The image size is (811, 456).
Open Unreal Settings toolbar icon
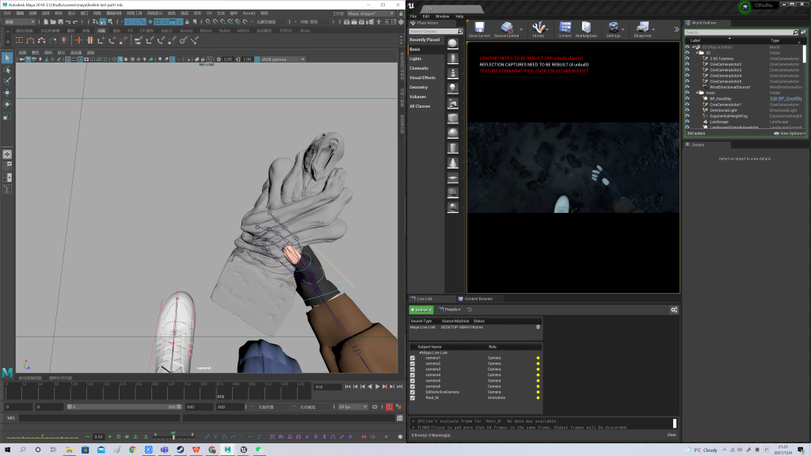[613, 29]
